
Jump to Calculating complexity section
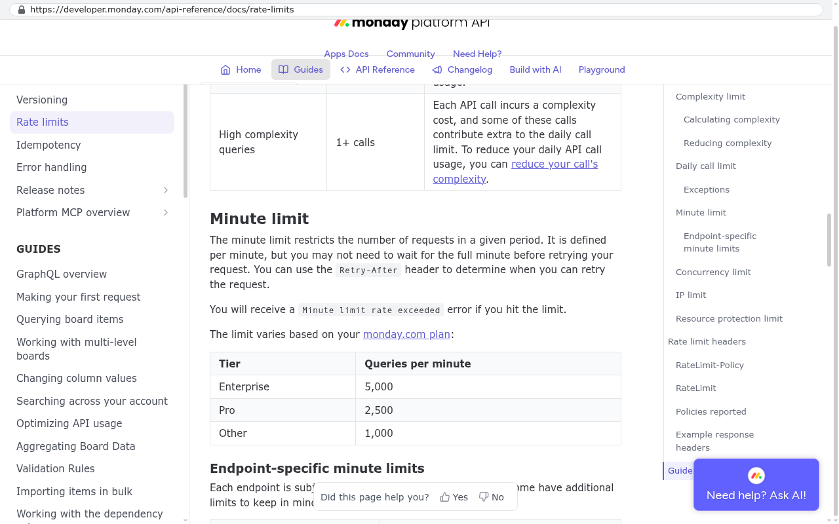tap(732, 120)
